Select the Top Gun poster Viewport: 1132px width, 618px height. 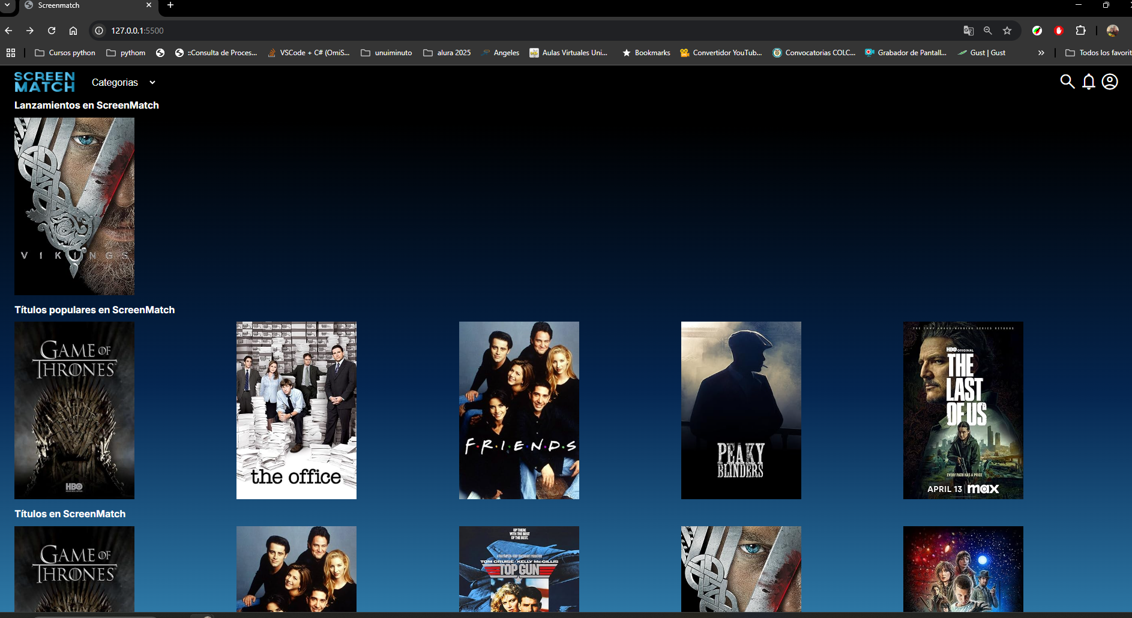(x=519, y=569)
